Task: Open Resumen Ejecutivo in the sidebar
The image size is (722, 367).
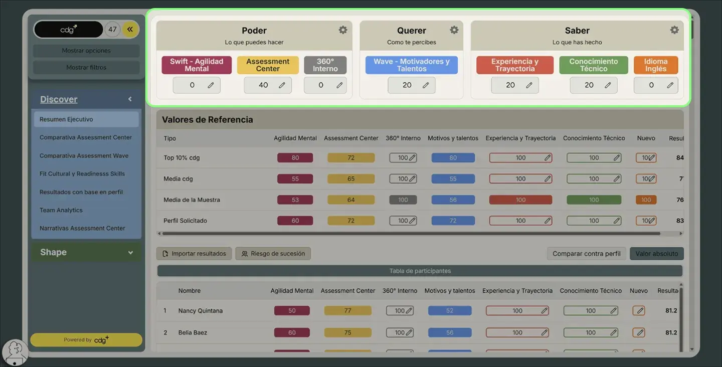Action: coord(86,119)
